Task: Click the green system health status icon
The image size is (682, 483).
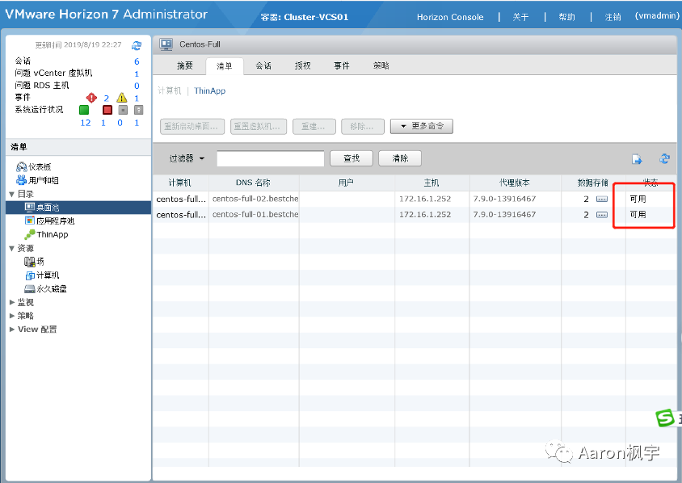Action: pyautogui.click(x=84, y=110)
